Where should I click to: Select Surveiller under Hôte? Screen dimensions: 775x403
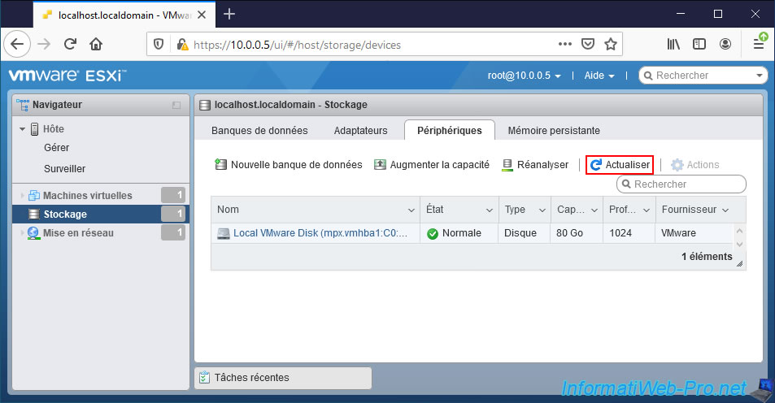coord(65,169)
